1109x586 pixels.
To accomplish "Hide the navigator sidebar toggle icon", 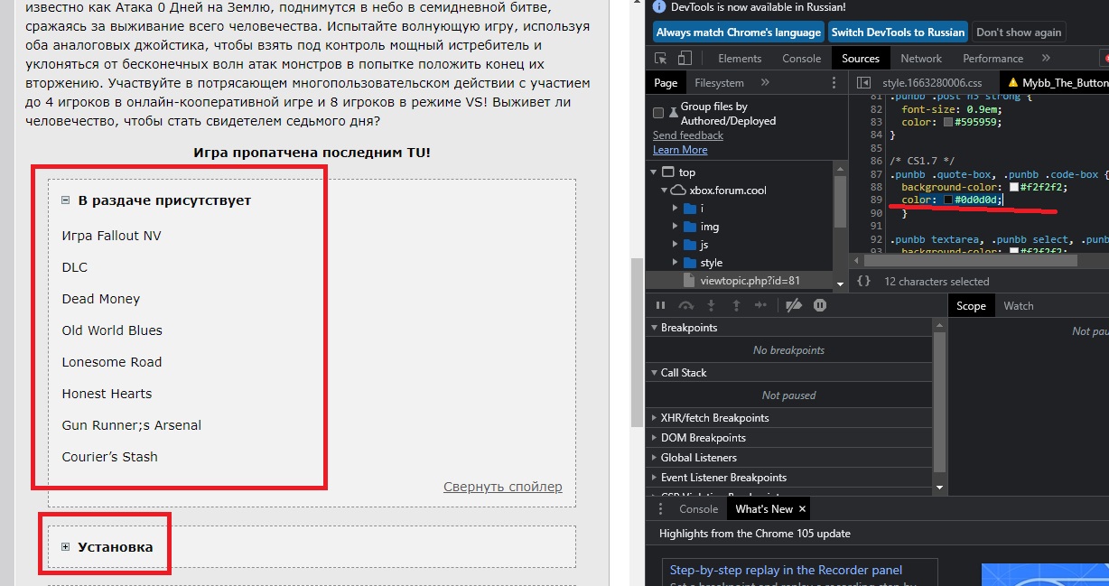I will tap(864, 83).
